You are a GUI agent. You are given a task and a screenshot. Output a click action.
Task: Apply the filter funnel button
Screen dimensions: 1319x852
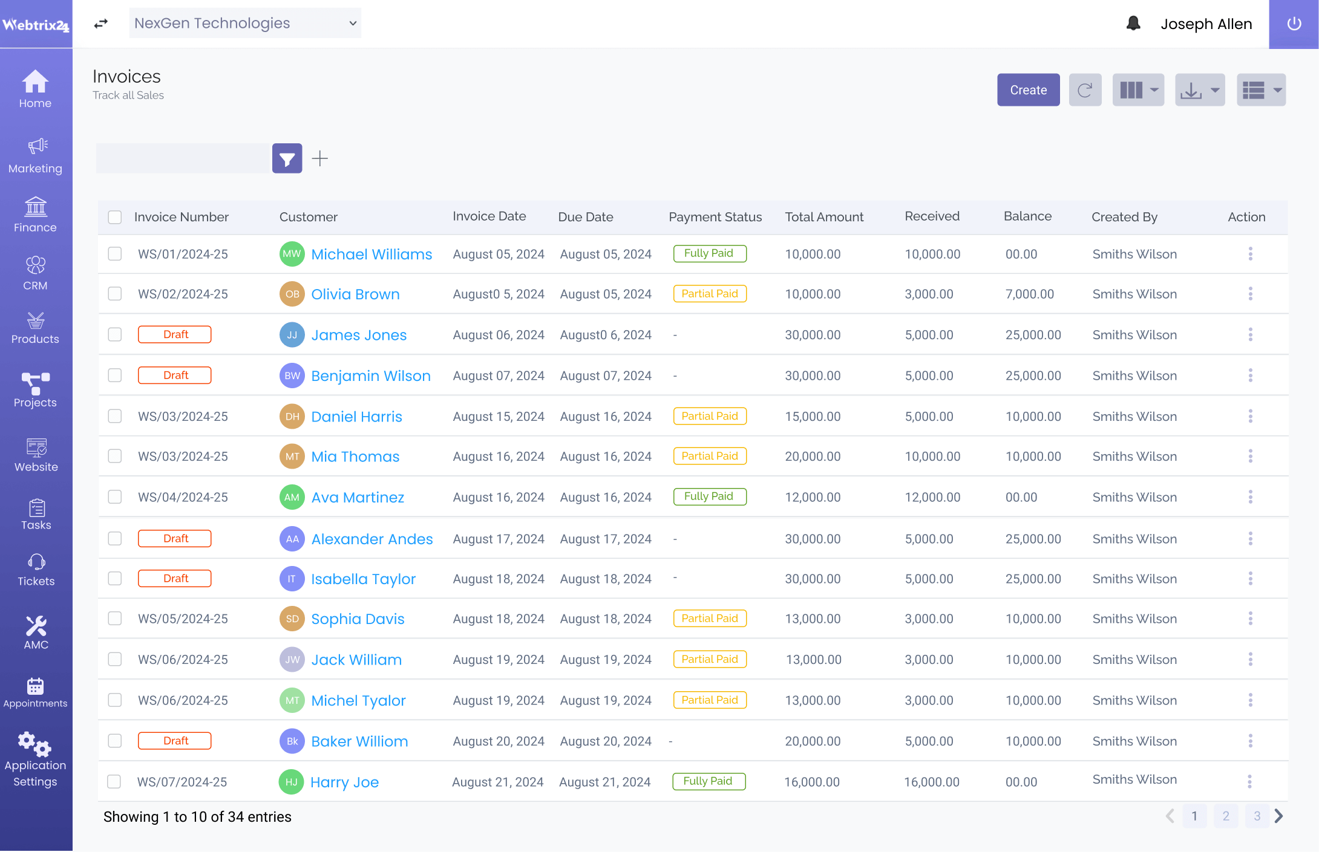pos(287,158)
